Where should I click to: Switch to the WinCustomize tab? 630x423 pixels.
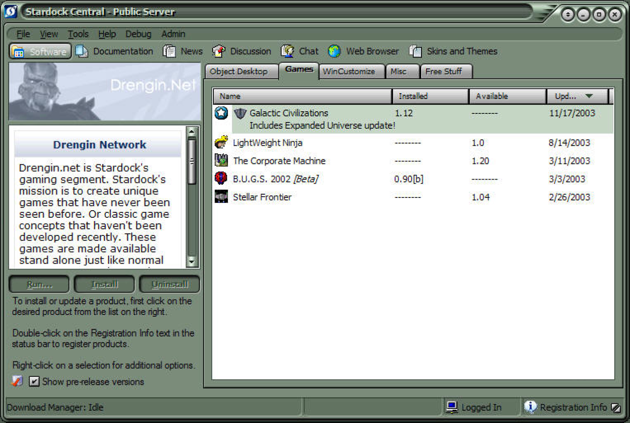tap(351, 72)
